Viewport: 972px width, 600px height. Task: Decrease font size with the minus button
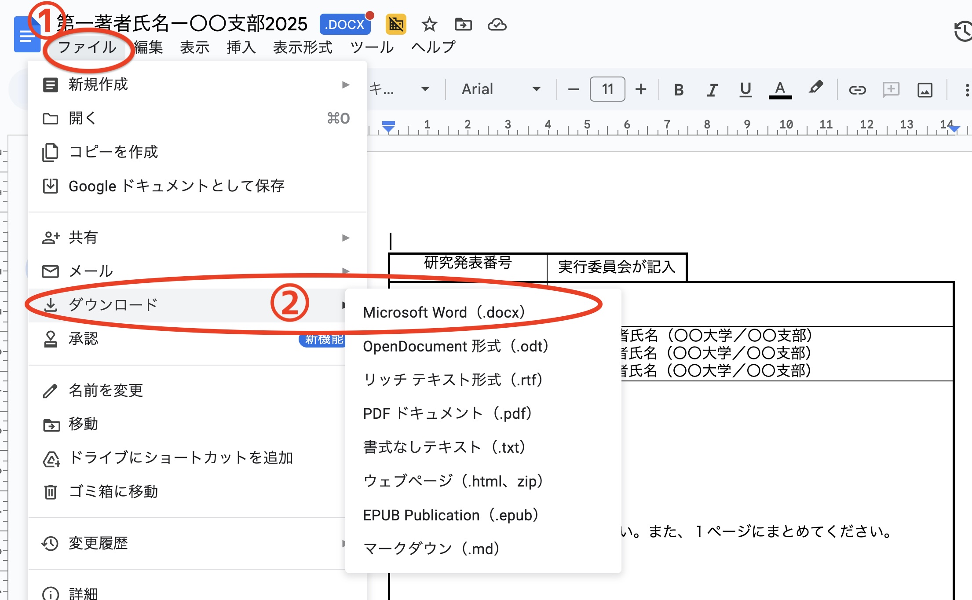click(x=573, y=89)
